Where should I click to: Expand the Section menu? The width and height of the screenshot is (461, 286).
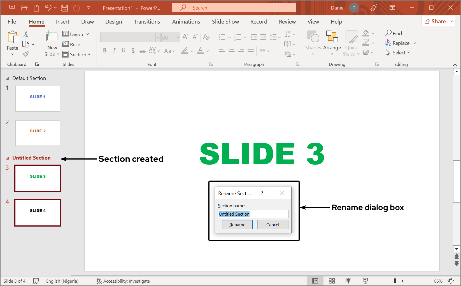[77, 54]
